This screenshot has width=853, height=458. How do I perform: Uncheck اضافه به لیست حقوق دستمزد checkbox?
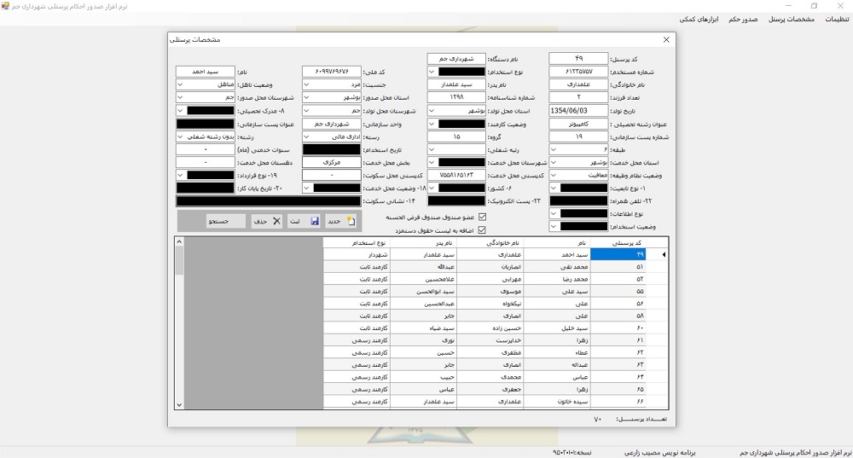tap(482, 229)
